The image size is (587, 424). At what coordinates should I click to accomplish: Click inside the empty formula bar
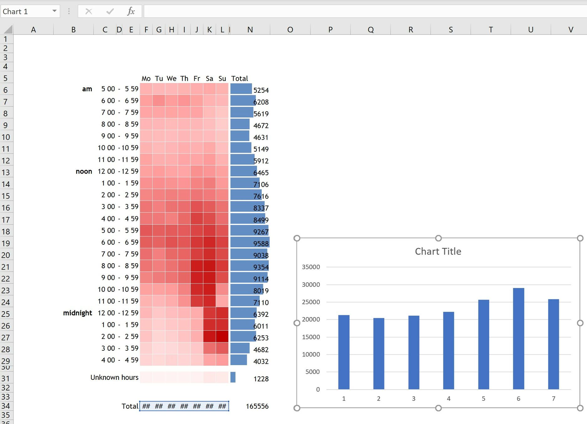[219, 11]
